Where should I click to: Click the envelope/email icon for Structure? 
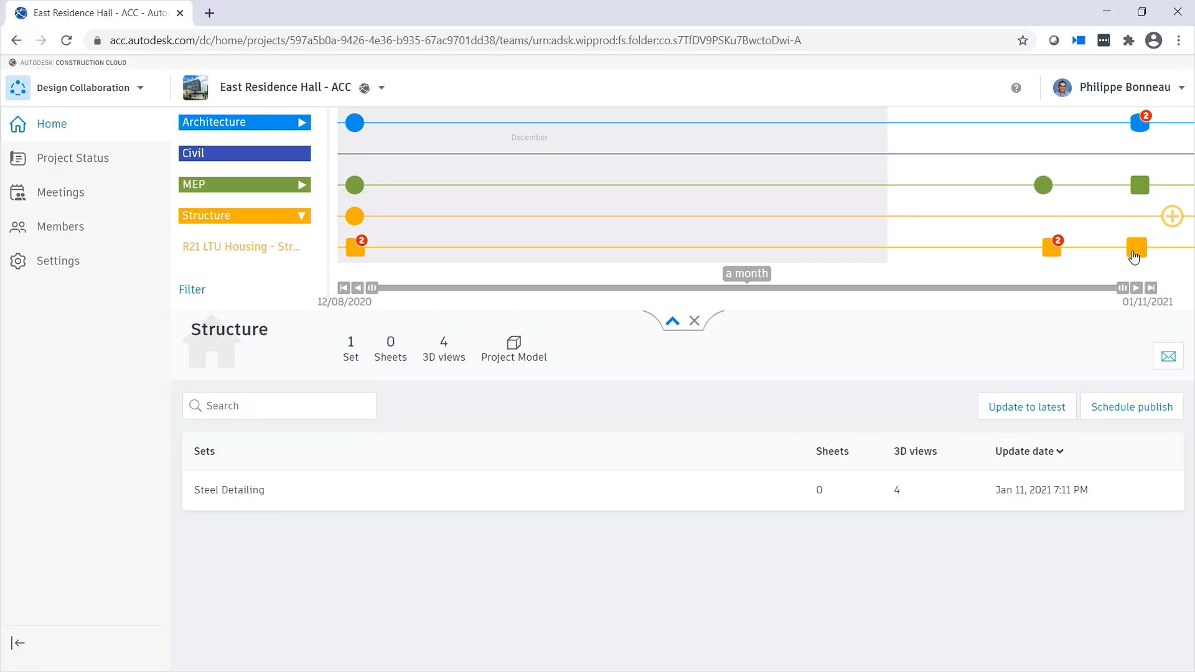(x=1168, y=356)
